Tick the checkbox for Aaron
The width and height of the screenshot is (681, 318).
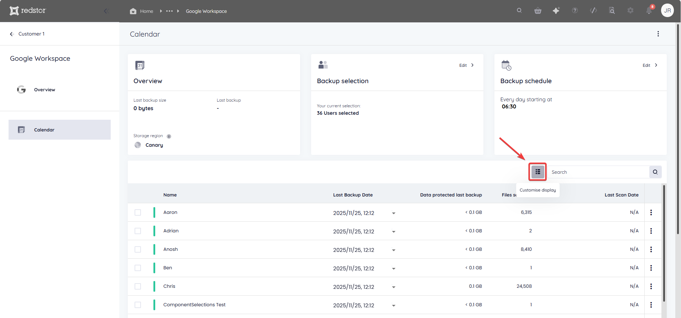coord(138,212)
